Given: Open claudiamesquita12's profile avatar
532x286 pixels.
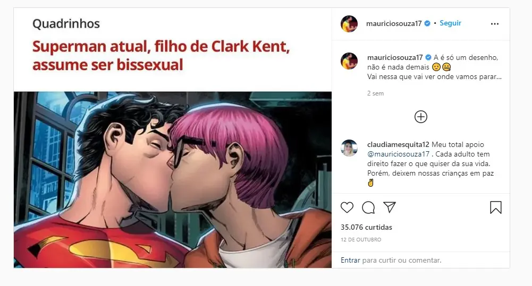Looking at the screenshot, I should point(349,148).
